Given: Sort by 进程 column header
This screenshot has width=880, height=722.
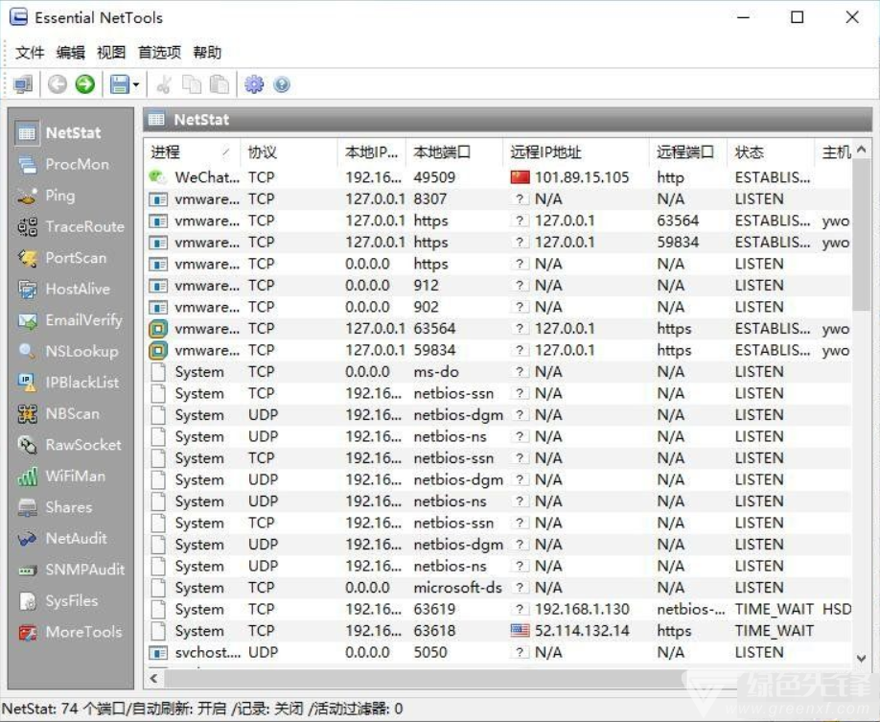Looking at the screenshot, I should coord(192,152).
